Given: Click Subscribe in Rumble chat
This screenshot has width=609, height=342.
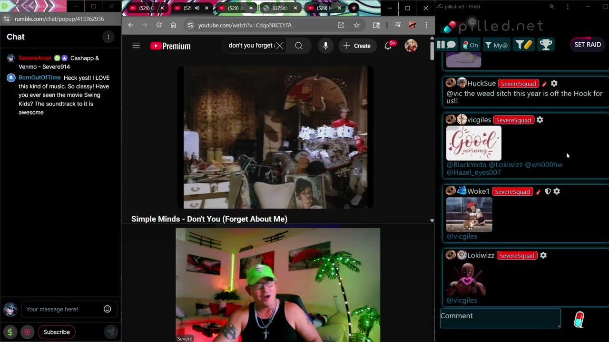Looking at the screenshot, I should pos(57,332).
